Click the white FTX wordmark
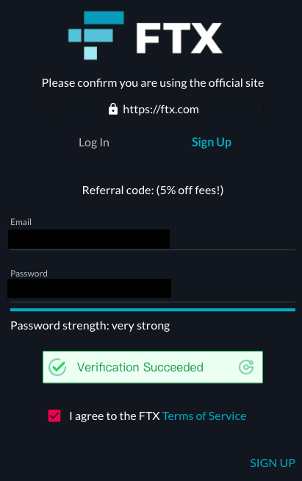The height and width of the screenshot is (481, 302). click(179, 38)
